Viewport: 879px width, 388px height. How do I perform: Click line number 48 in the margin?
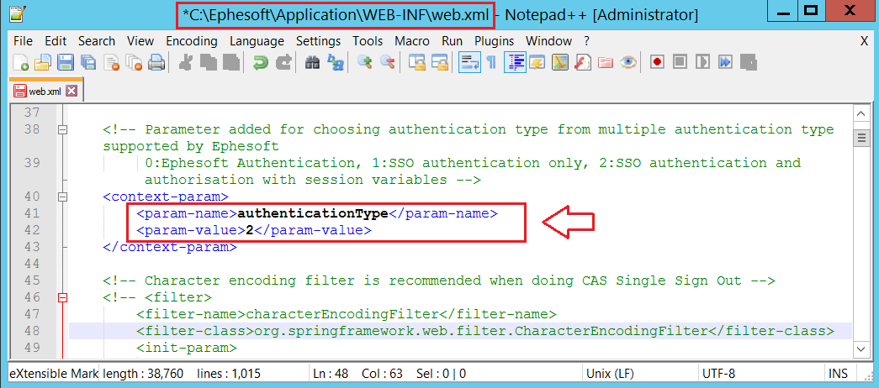(x=33, y=331)
